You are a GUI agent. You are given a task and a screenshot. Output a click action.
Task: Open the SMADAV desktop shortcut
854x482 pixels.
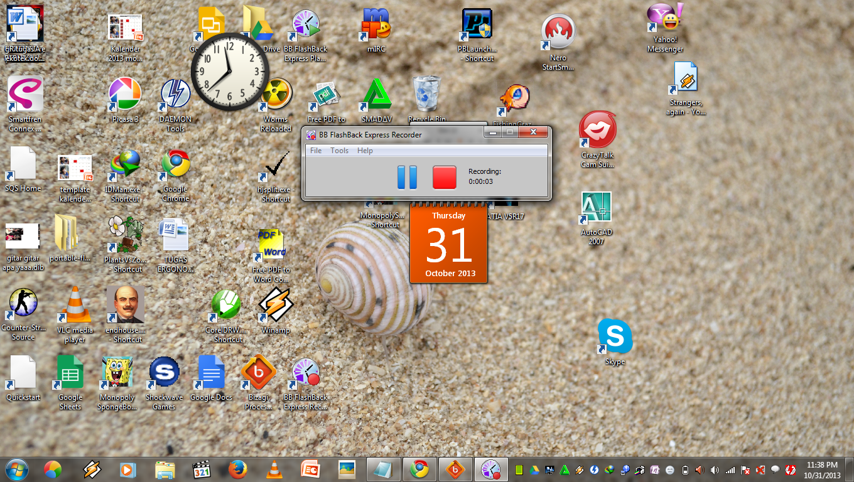(x=376, y=100)
